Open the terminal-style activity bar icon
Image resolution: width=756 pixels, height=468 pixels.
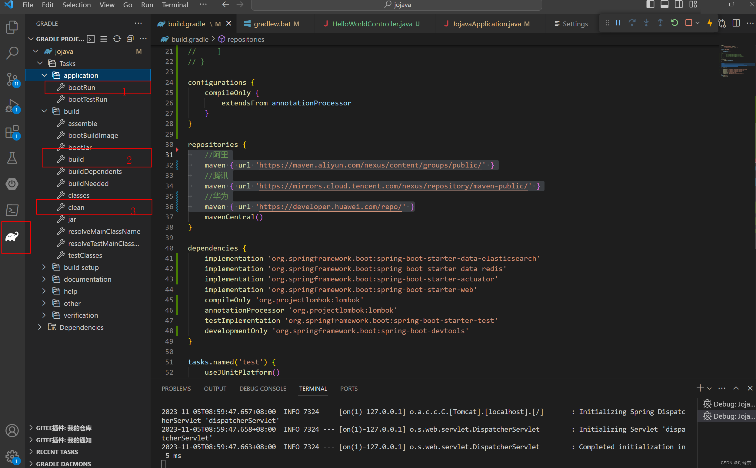12,210
